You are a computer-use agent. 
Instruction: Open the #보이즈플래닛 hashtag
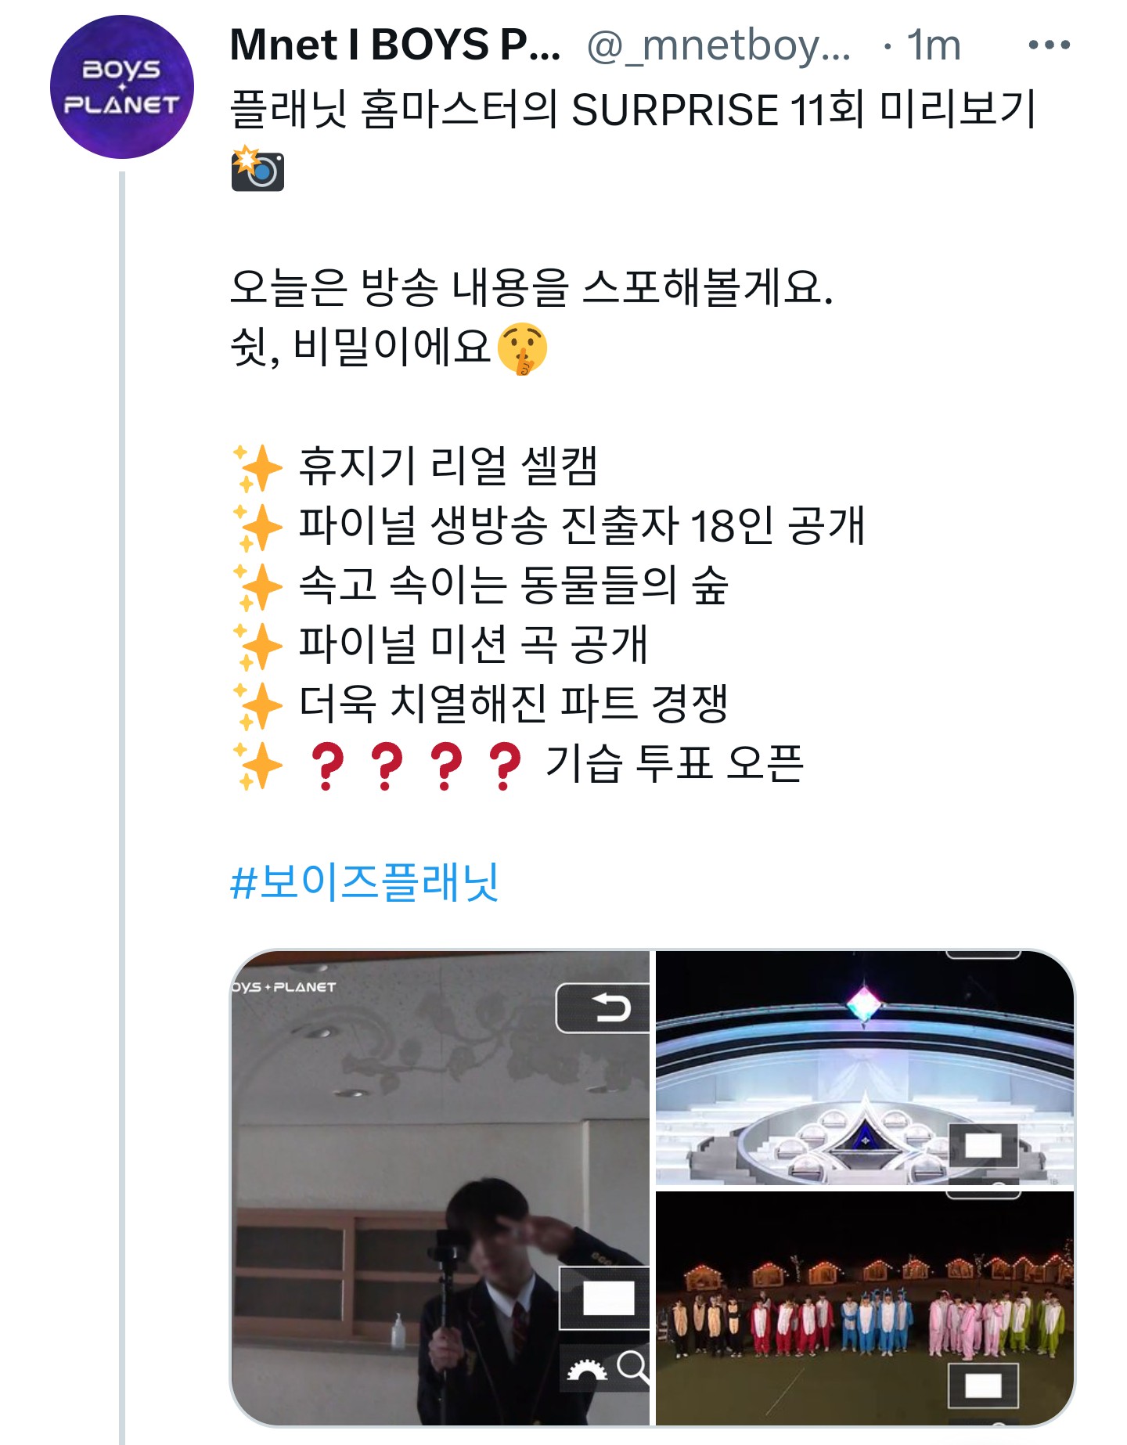coord(365,882)
